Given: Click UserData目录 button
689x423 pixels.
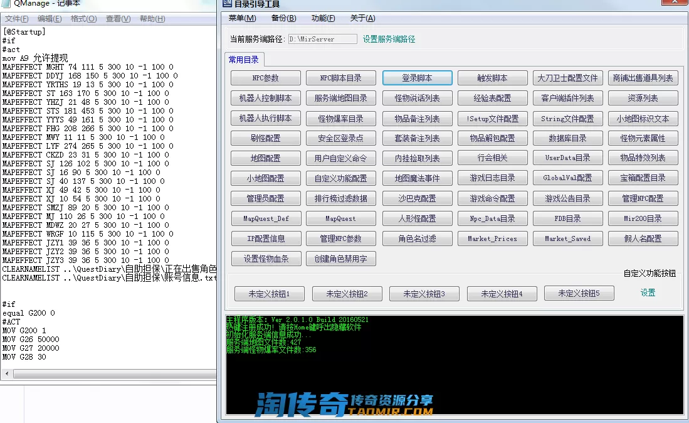Looking at the screenshot, I should pyautogui.click(x=568, y=158).
